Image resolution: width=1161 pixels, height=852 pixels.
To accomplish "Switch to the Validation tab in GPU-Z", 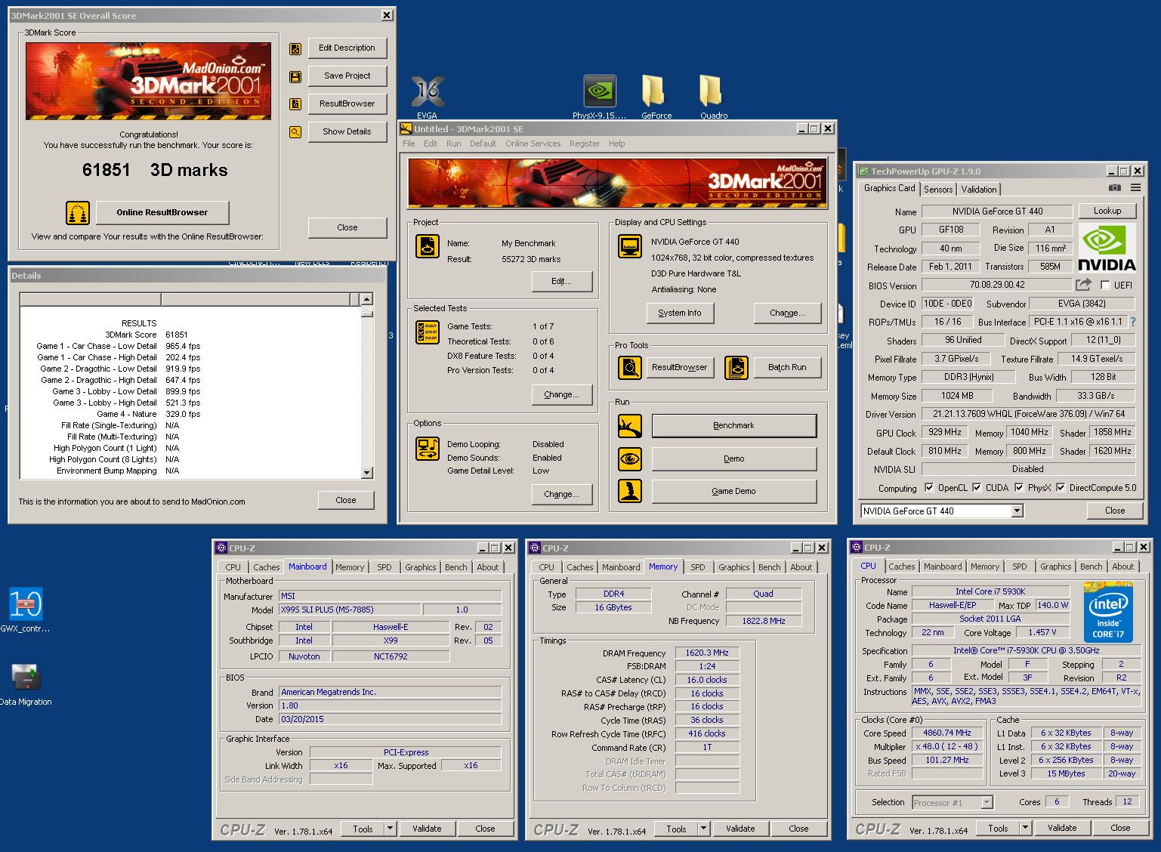I will (979, 190).
